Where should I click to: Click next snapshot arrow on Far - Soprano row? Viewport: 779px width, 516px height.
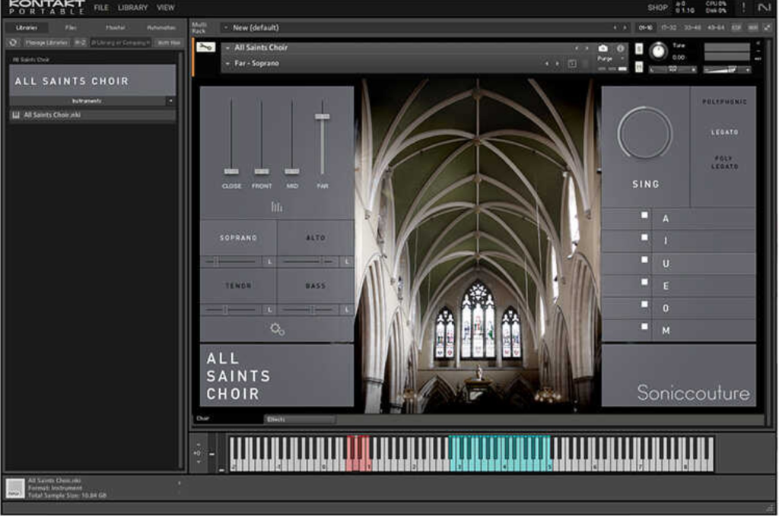pyautogui.click(x=557, y=64)
